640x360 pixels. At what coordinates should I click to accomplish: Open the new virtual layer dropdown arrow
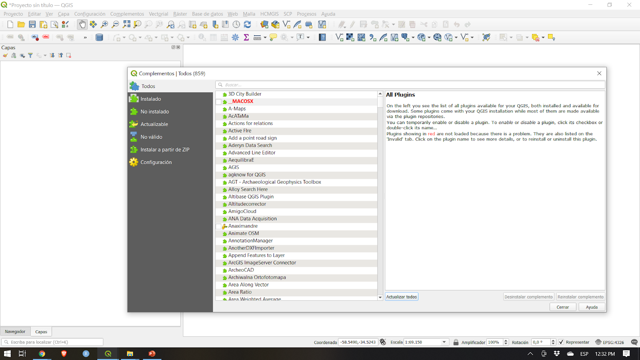tap(472, 38)
